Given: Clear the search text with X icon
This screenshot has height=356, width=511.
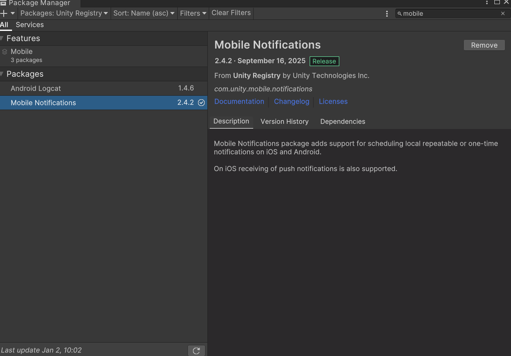Looking at the screenshot, I should (503, 14).
